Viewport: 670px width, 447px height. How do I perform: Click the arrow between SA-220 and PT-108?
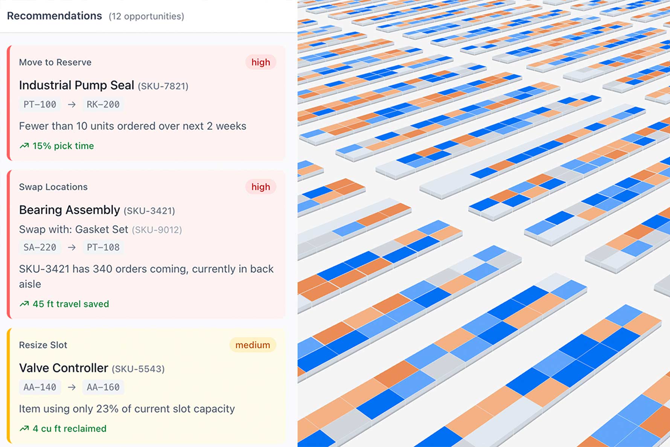(x=72, y=247)
